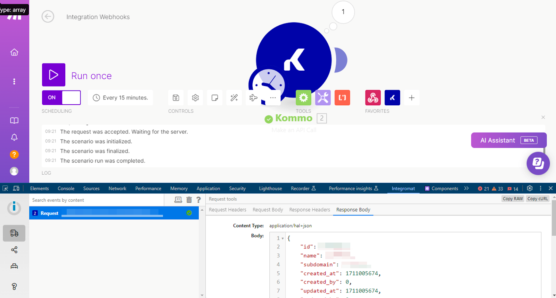
Task: Open the Notes icon in Controls
Action: tap(215, 98)
